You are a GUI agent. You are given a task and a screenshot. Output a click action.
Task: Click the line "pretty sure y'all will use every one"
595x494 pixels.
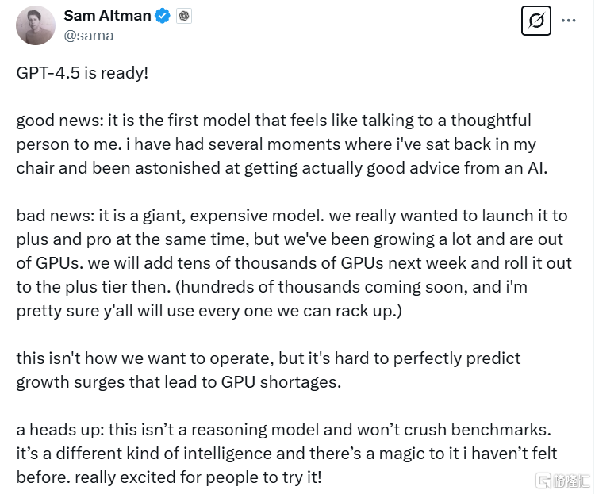(209, 311)
